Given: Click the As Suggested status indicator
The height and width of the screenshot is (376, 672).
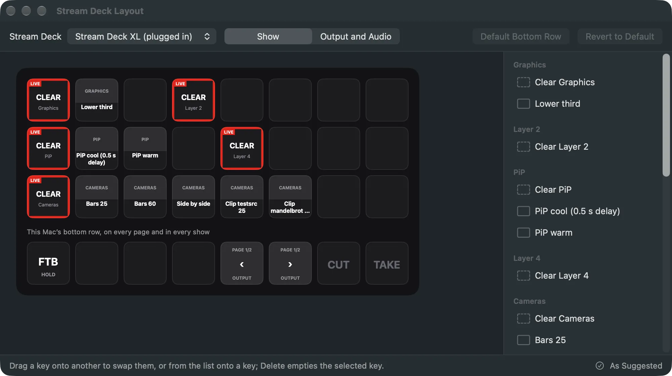Looking at the screenshot, I should point(629,366).
